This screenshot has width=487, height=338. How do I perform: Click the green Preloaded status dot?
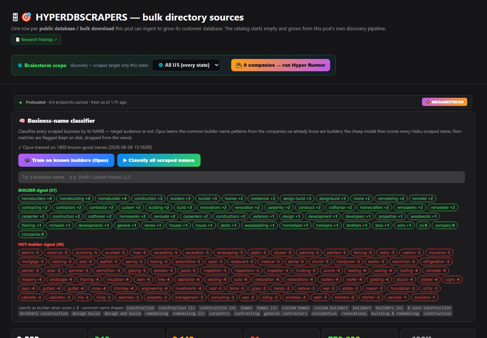click(21, 102)
